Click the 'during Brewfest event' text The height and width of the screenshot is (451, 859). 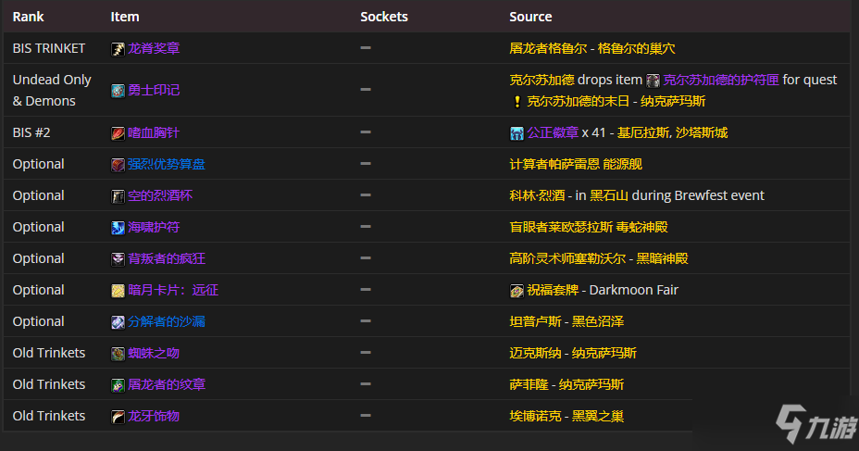point(697,195)
